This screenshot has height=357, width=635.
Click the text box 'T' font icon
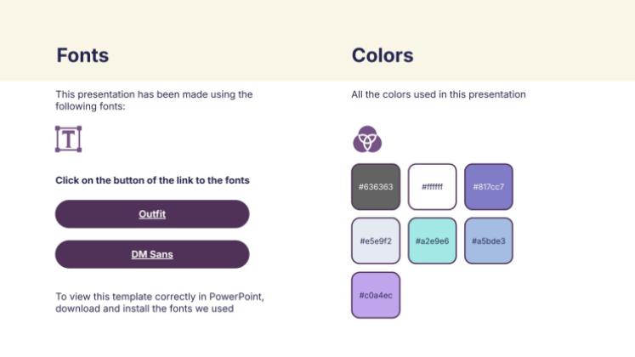[68, 139]
